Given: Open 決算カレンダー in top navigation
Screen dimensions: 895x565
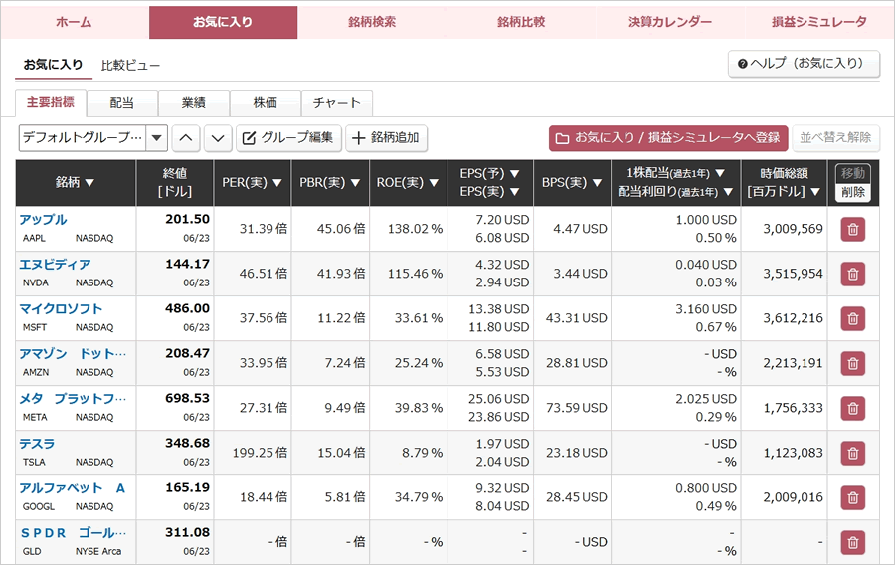Looking at the screenshot, I should 670,22.
